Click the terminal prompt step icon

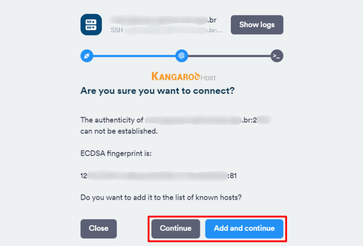(277, 56)
